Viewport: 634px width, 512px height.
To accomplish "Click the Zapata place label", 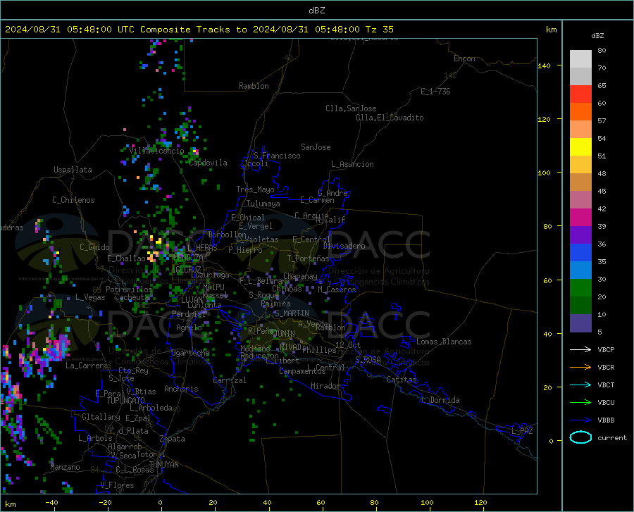I will click(173, 439).
